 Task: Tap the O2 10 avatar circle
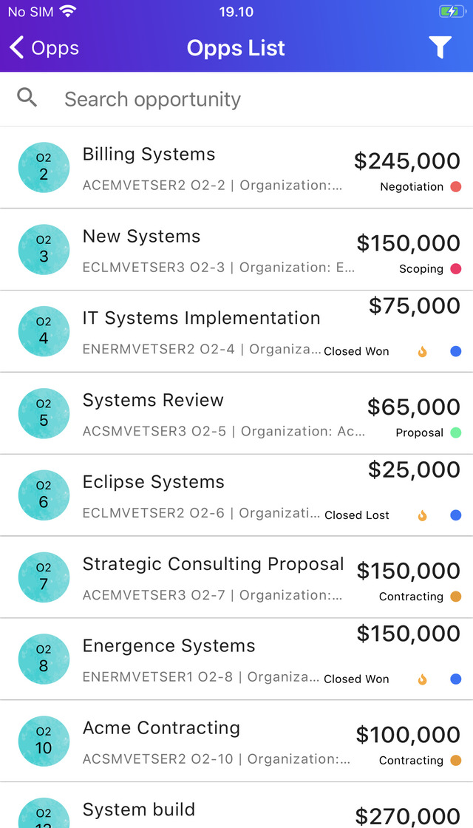pyautogui.click(x=44, y=741)
